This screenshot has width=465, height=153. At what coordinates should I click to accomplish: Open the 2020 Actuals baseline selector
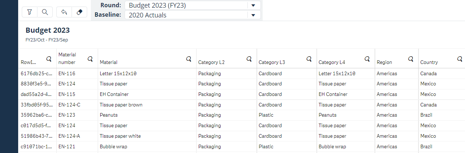click(x=185, y=15)
